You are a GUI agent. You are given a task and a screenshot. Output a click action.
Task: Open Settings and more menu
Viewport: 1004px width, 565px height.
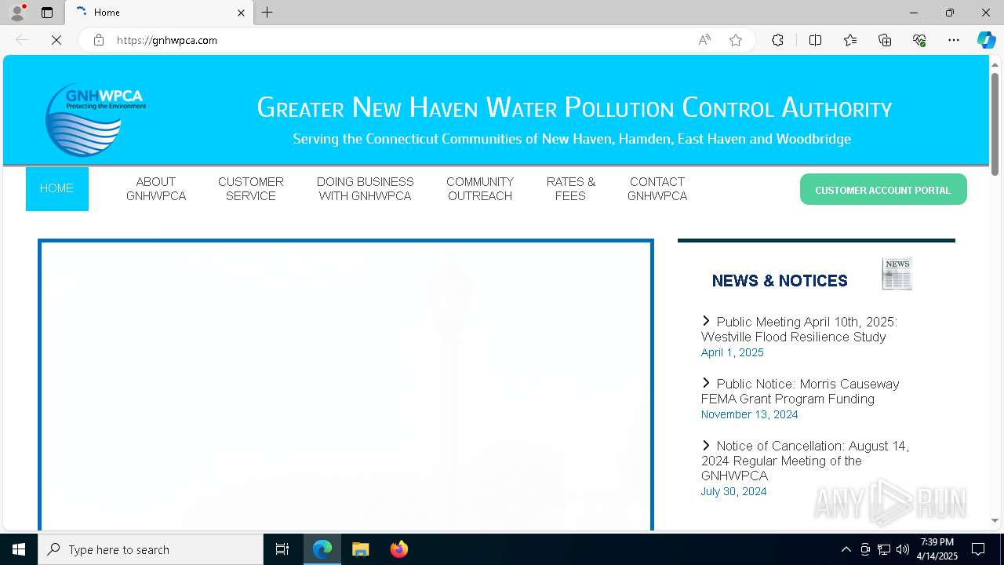point(954,40)
